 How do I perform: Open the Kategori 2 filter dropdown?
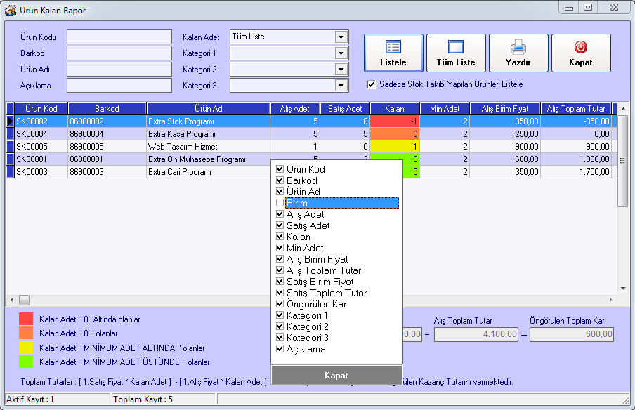tap(341, 70)
